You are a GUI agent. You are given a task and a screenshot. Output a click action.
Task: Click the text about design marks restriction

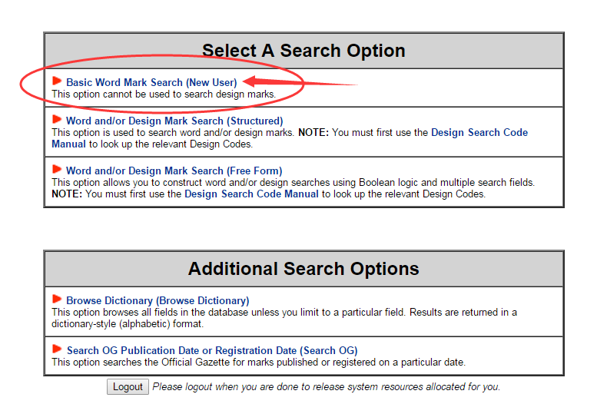(x=164, y=94)
